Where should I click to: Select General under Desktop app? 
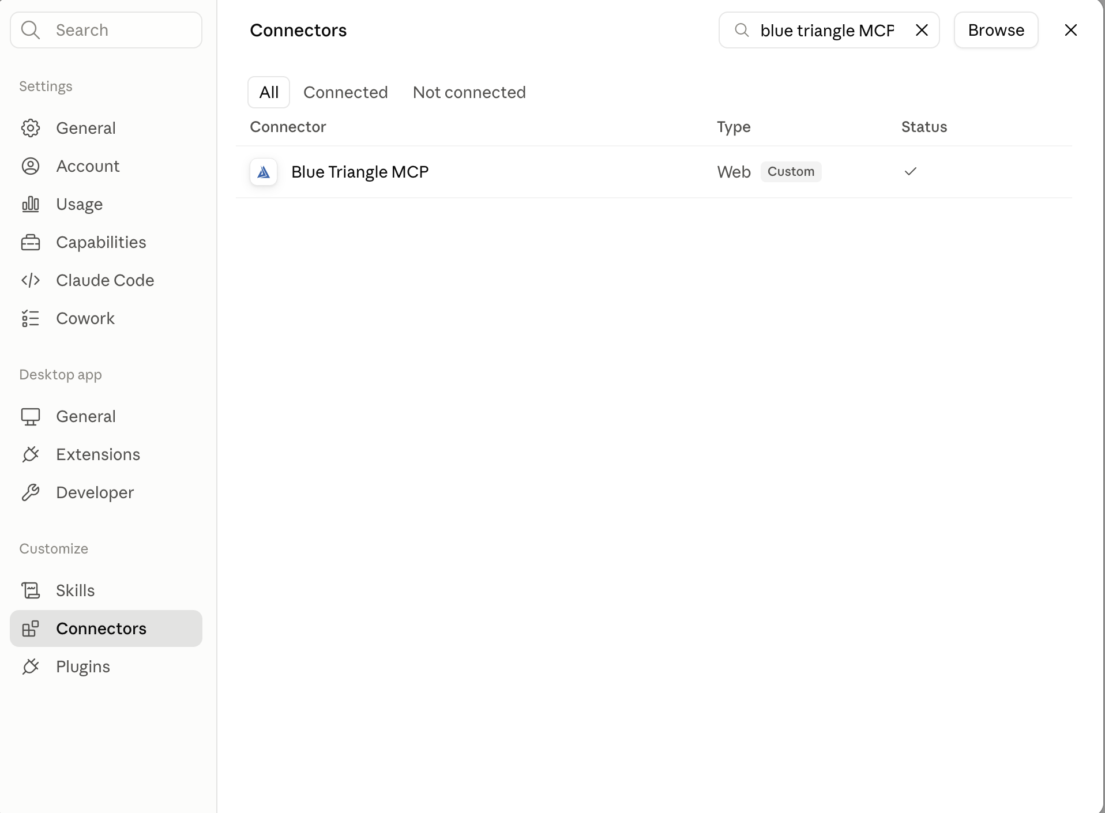(106, 416)
